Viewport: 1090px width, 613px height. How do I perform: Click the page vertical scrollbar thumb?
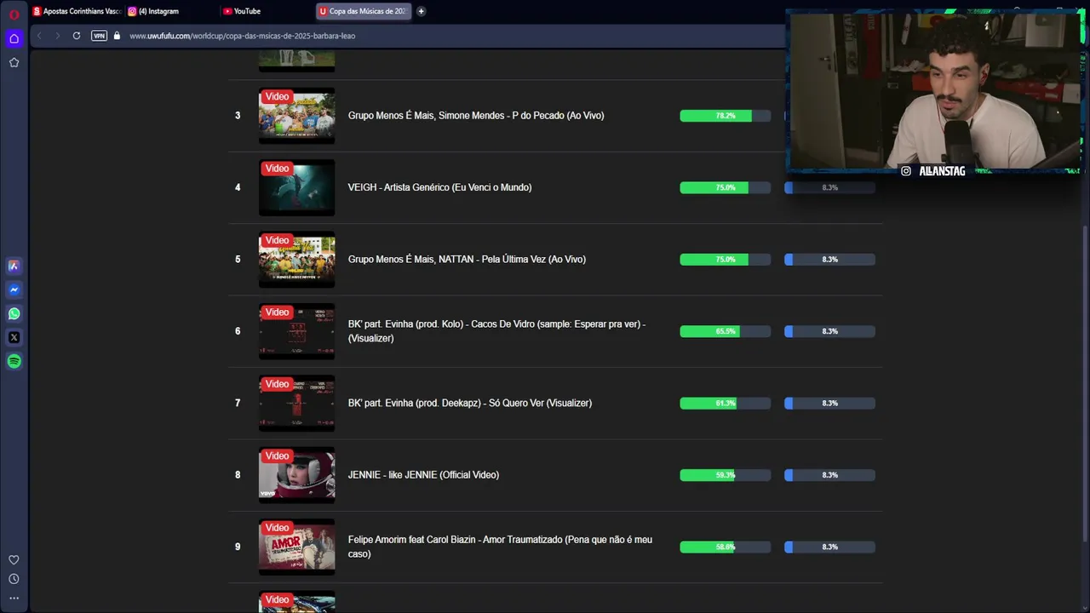1084,383
